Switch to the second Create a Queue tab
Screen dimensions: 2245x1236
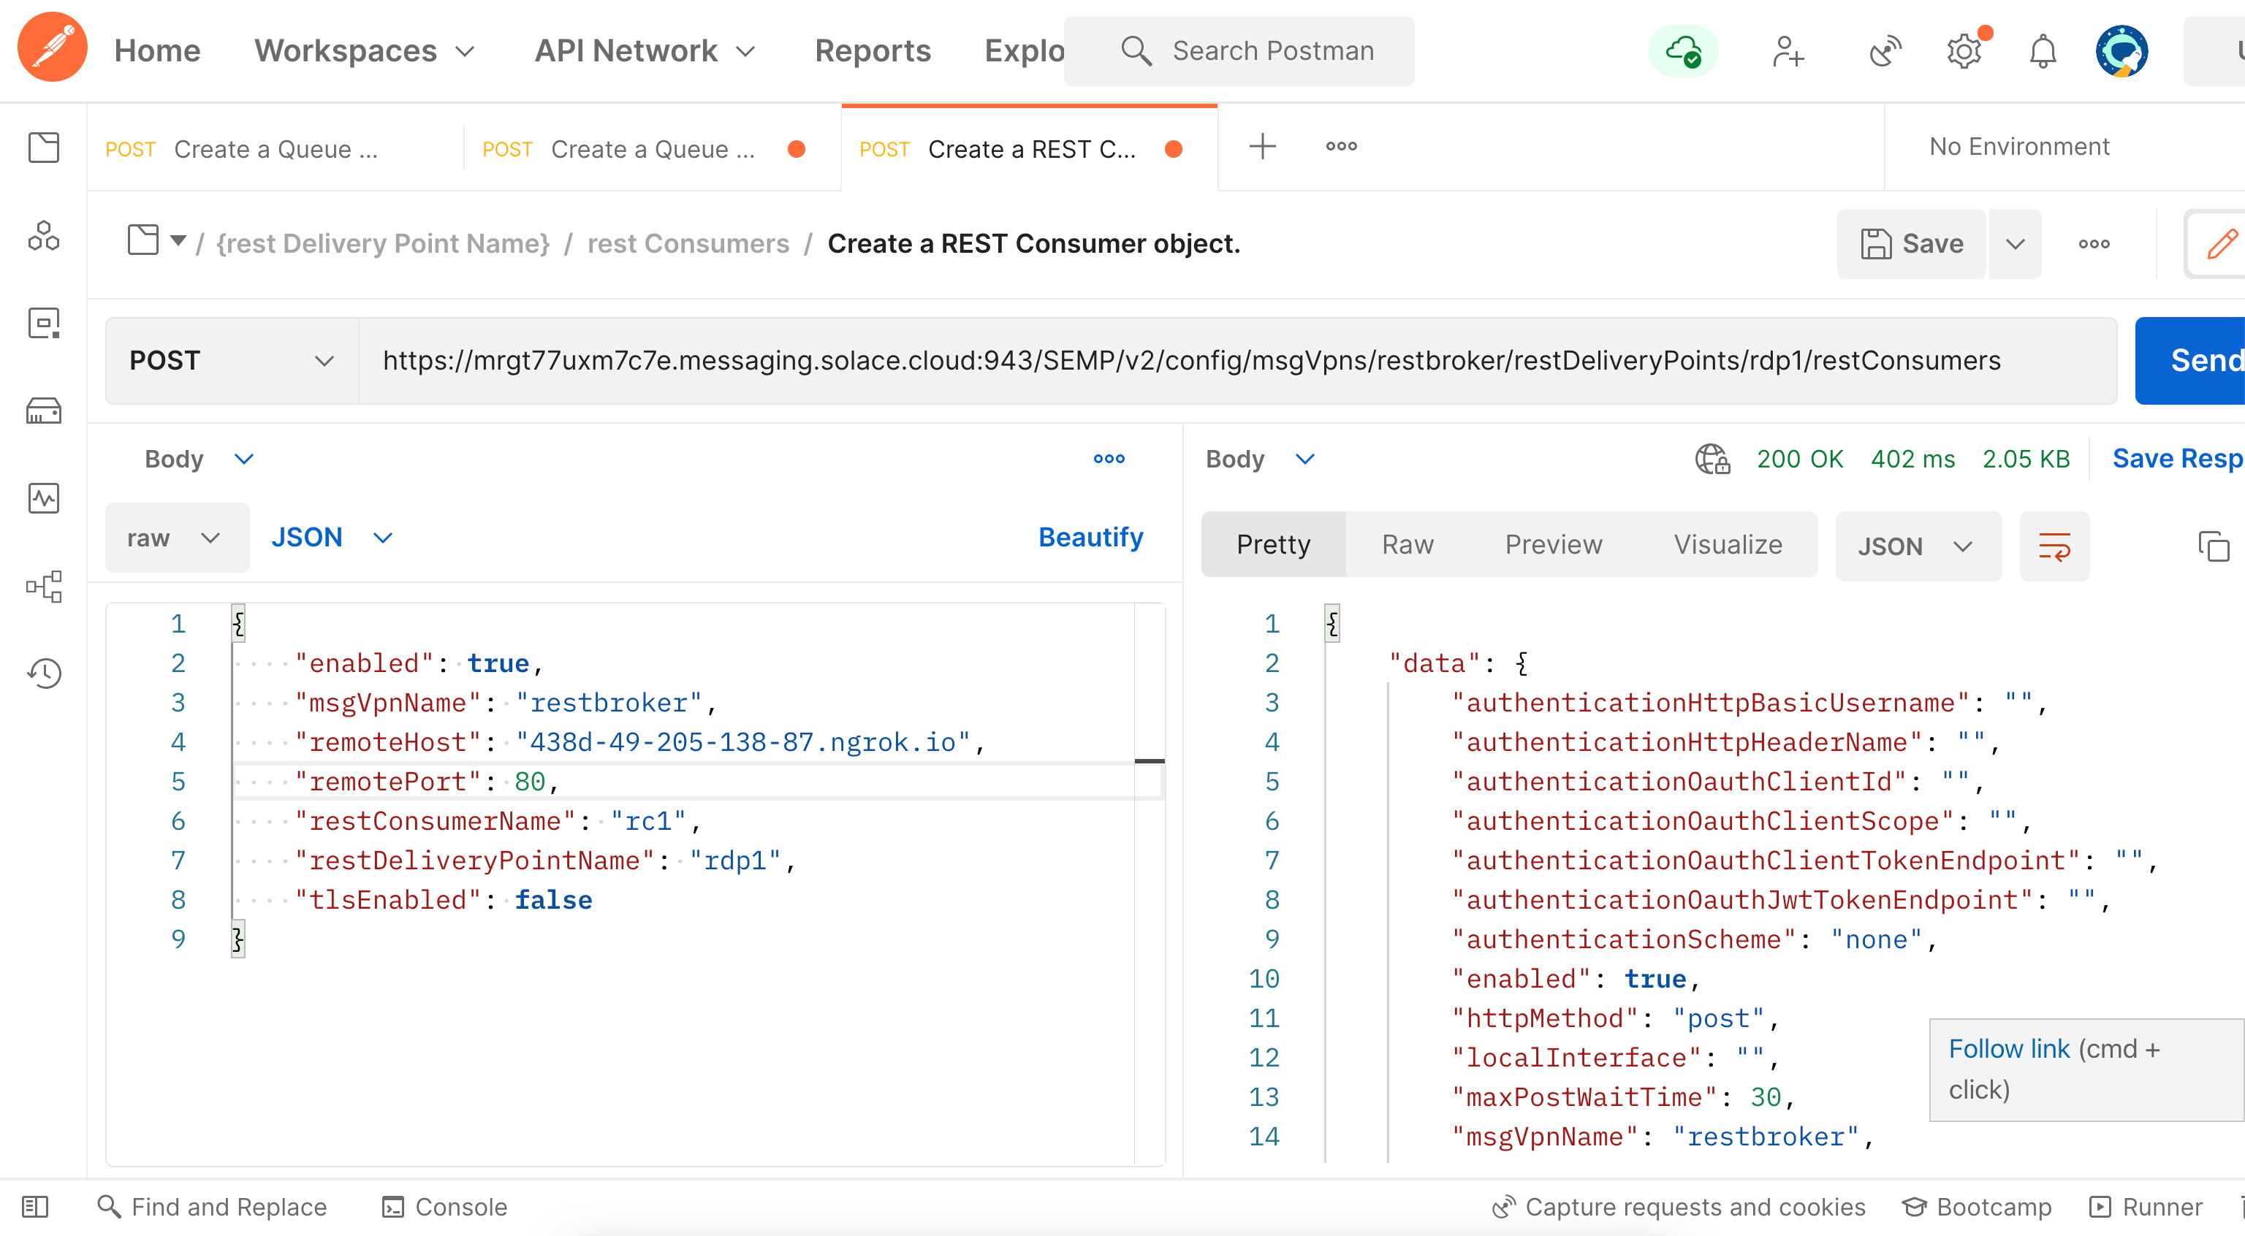652,149
